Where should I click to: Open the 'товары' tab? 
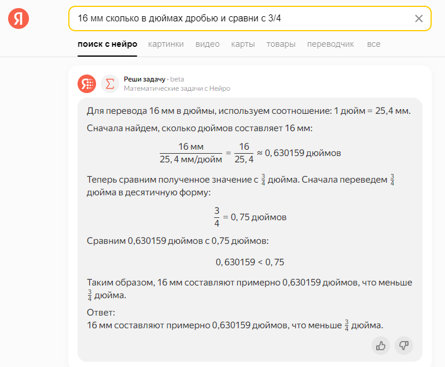[x=281, y=44]
